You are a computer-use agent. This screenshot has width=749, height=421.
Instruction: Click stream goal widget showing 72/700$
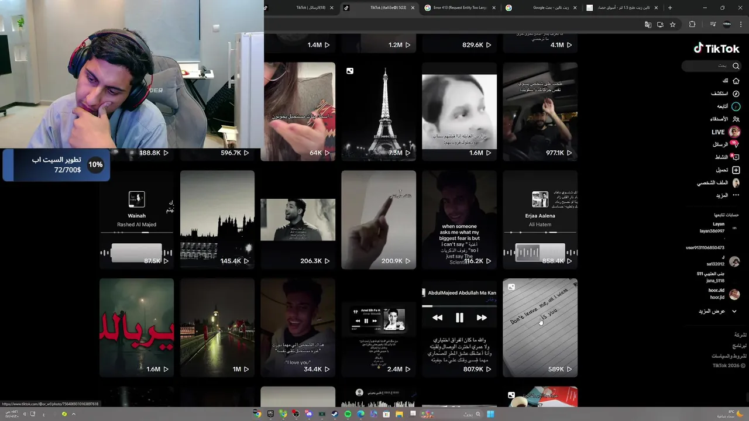coord(56,165)
